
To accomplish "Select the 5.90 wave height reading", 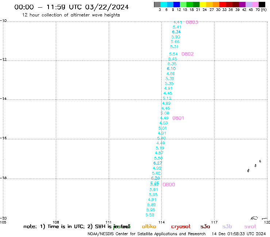I will click(x=175, y=37).
